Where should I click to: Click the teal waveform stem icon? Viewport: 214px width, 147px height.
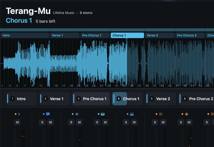coord(77,114)
